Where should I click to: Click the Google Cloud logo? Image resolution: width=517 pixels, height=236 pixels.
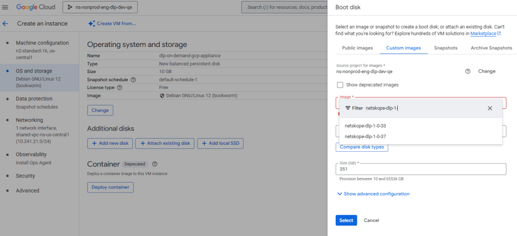click(x=36, y=7)
